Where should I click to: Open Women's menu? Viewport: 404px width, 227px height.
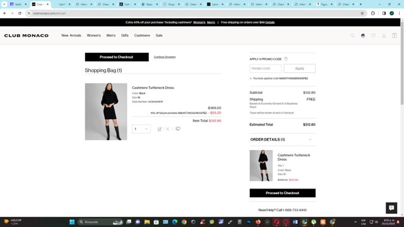click(94, 35)
